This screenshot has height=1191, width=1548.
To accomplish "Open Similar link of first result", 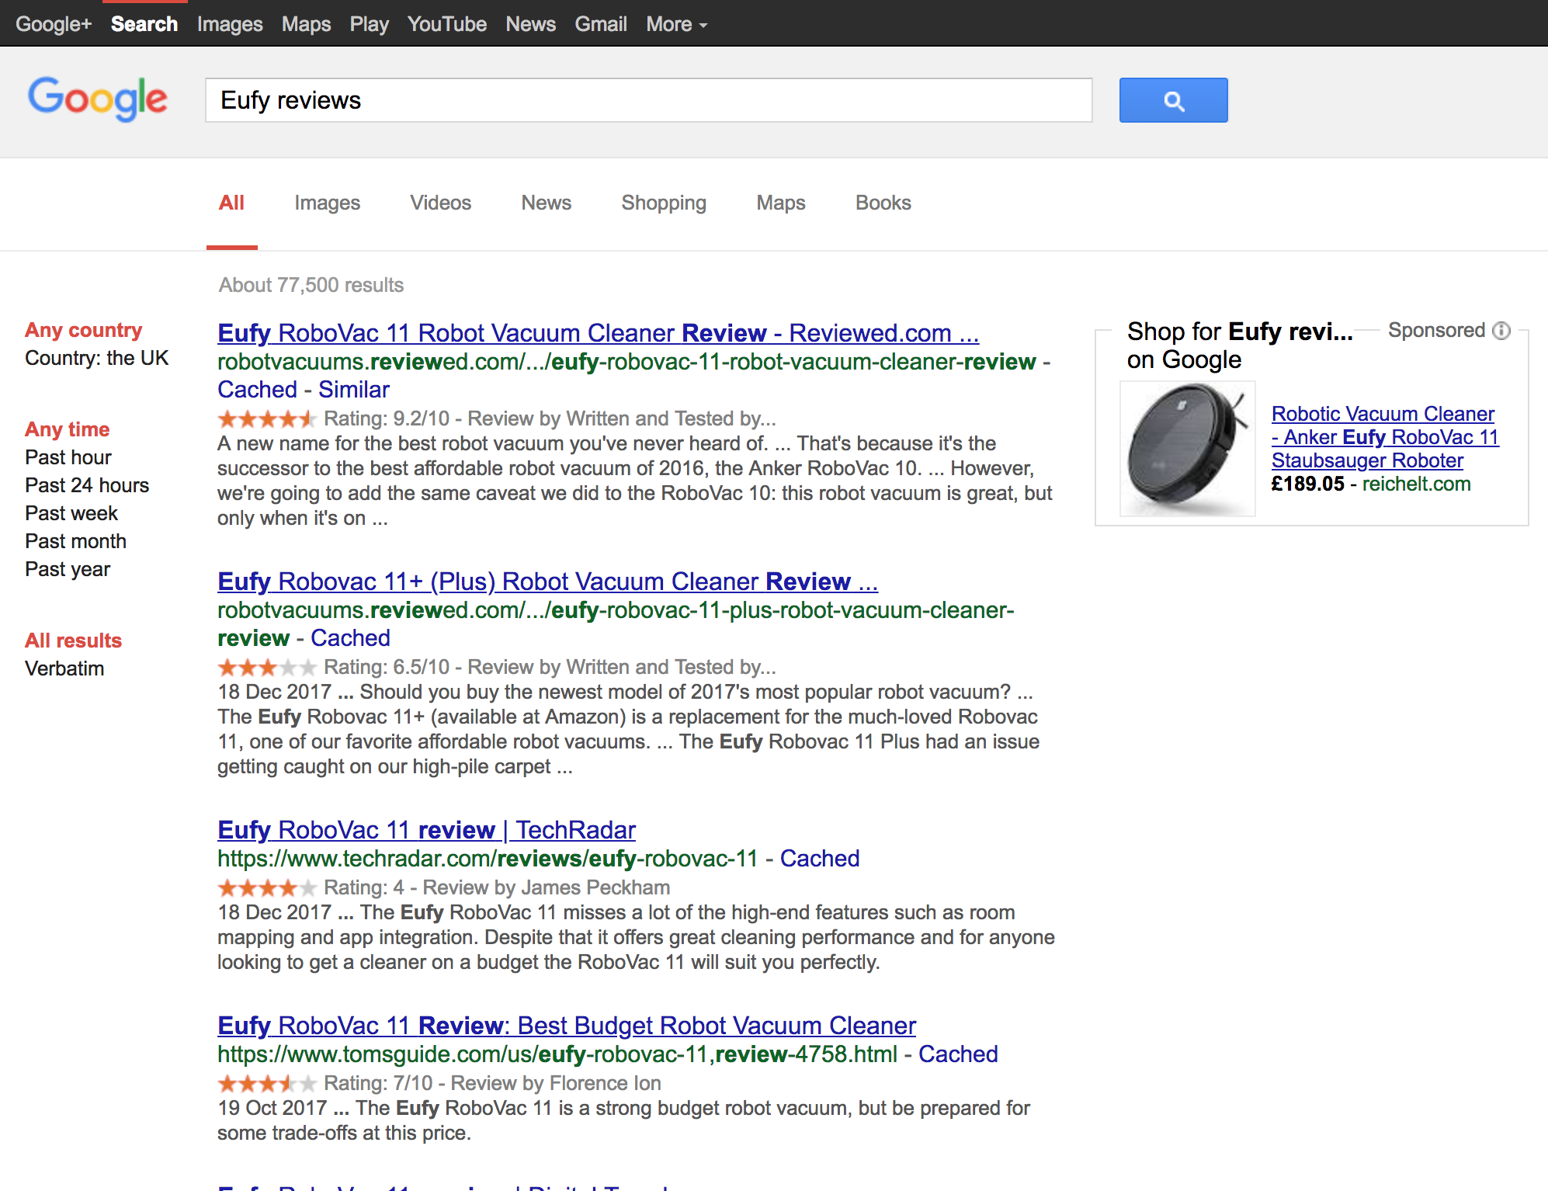I will click(354, 390).
